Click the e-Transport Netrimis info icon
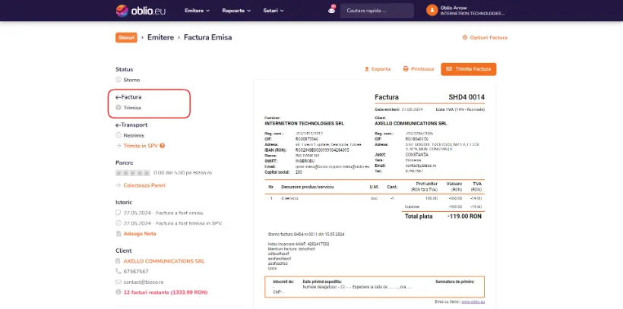 point(118,135)
